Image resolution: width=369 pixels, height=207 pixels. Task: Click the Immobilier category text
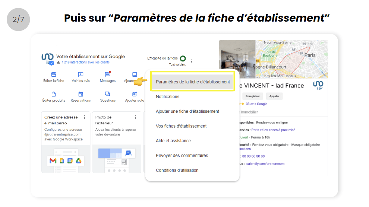[x=249, y=112]
